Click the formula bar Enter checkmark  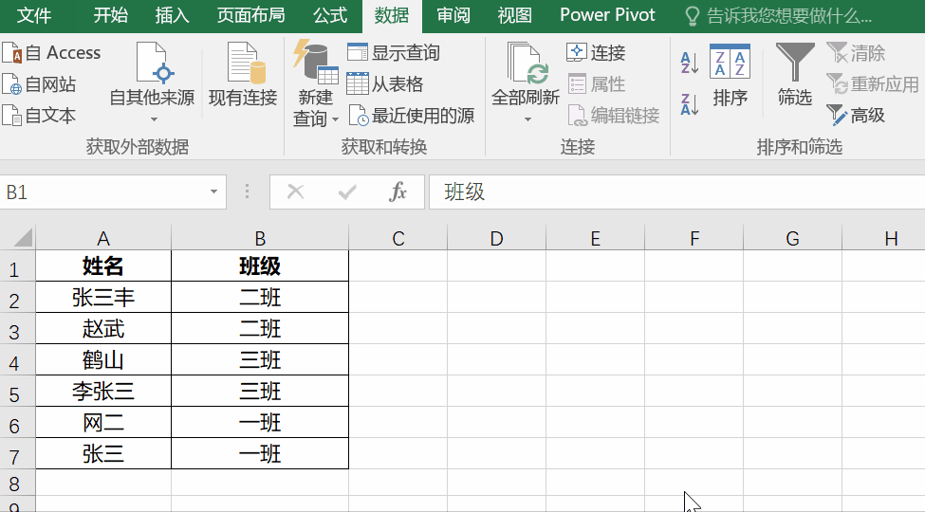tap(347, 192)
